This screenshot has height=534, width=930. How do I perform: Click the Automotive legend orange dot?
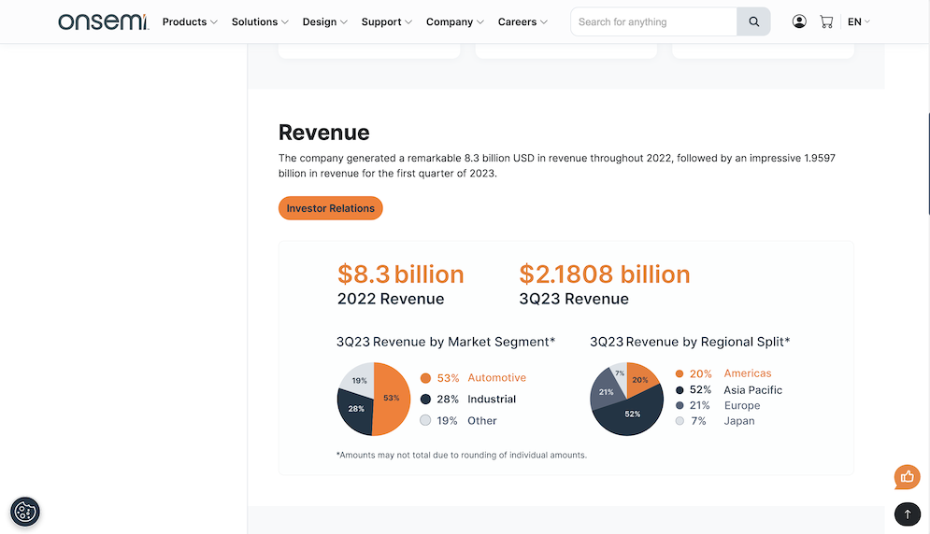pyautogui.click(x=425, y=378)
